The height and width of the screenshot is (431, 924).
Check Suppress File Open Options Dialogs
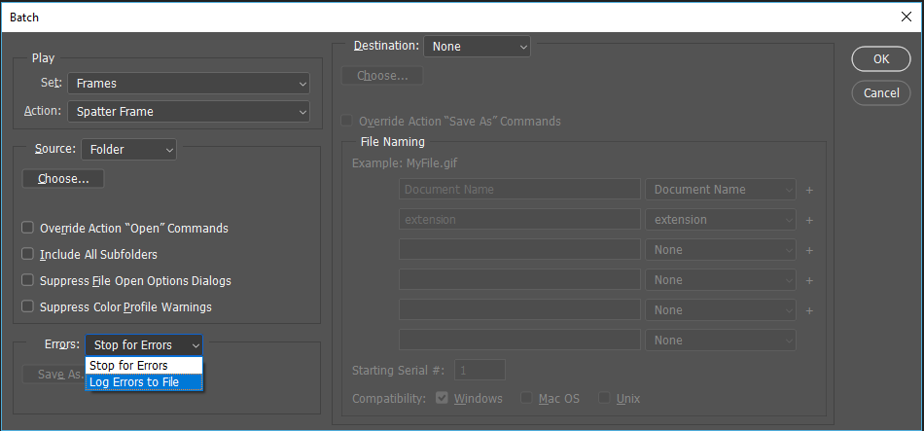(x=28, y=281)
